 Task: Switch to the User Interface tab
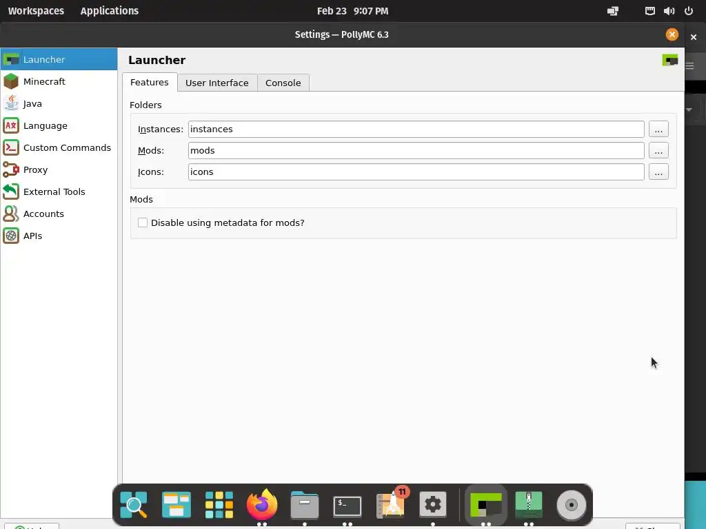[x=217, y=83]
